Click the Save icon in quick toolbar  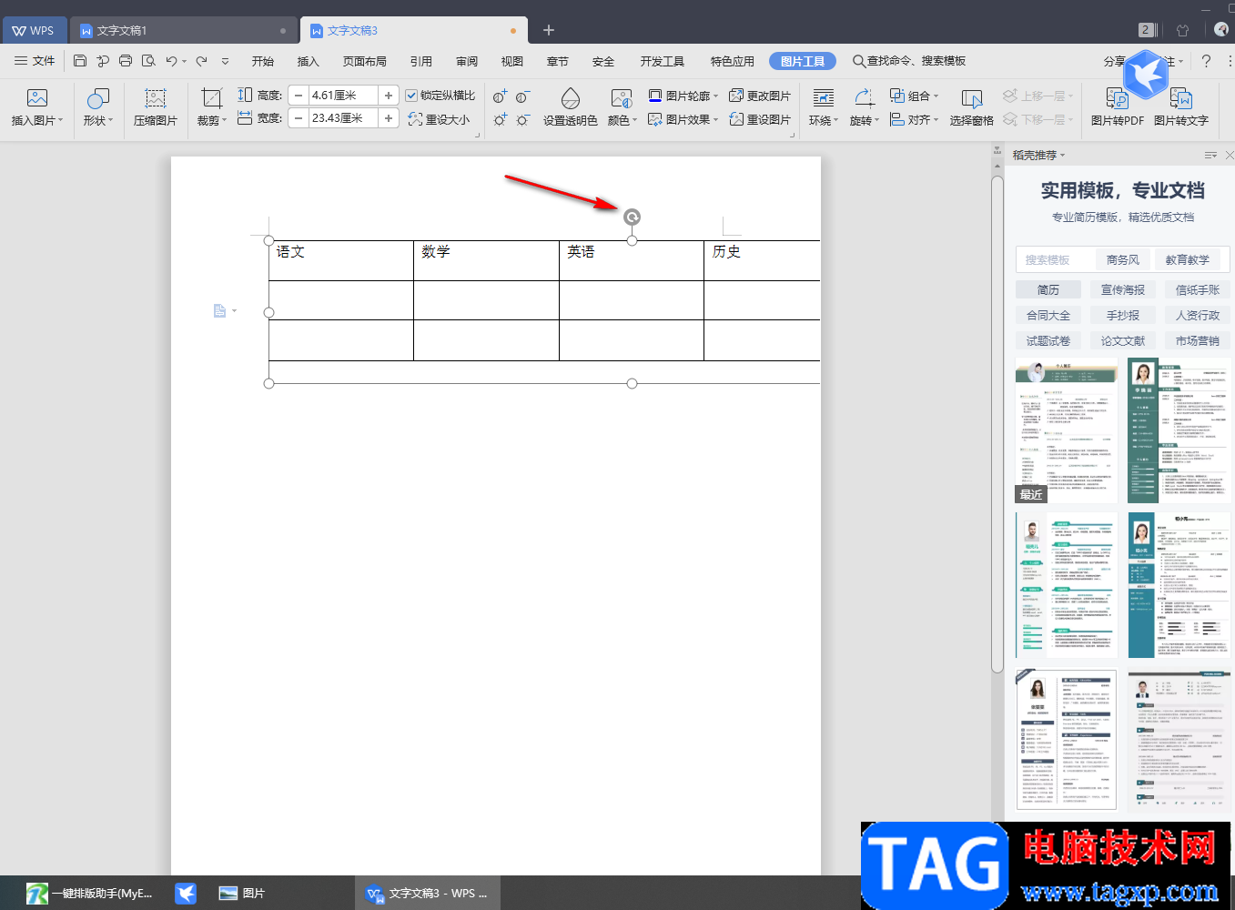pos(80,61)
